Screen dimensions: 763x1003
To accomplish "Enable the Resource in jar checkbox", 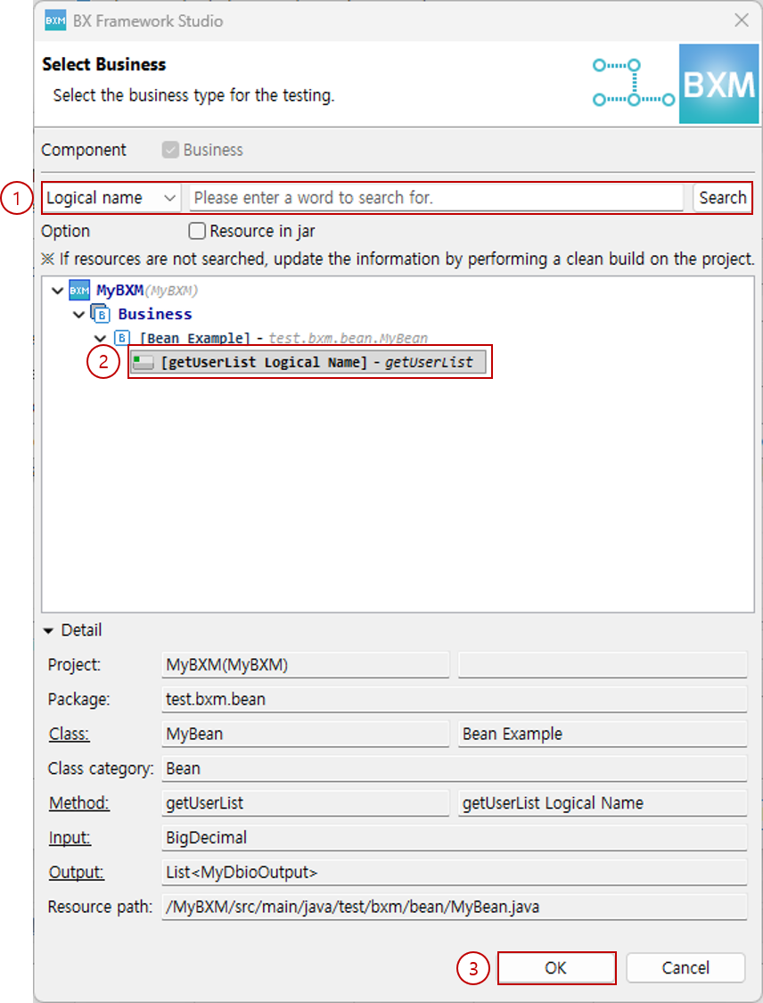I will point(197,232).
